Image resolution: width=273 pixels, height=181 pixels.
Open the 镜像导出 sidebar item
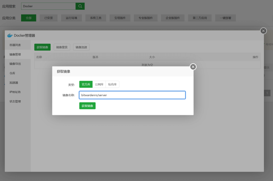15,64
